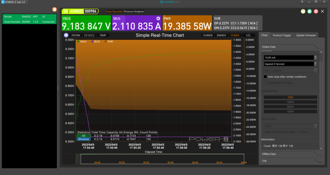Viewport: 330px width, 175px height.
Task: Click the Window statistics row label
Action: pos(83,139)
